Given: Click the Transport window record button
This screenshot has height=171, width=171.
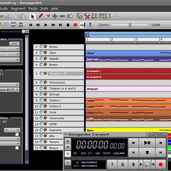Looking at the screenshot, I should point(161,164).
